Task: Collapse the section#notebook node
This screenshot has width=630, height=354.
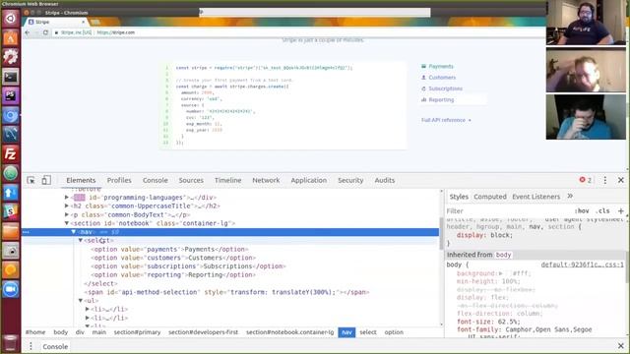Action: [67, 223]
